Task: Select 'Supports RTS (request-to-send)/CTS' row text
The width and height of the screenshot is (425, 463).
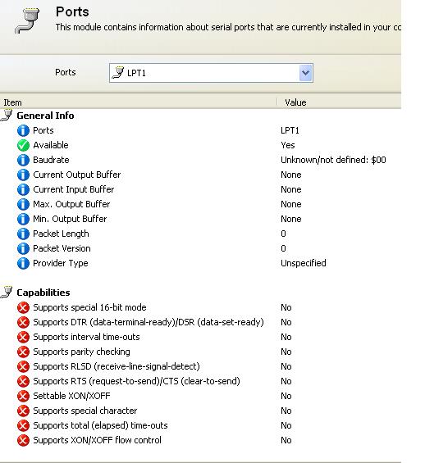Action: 136,382
